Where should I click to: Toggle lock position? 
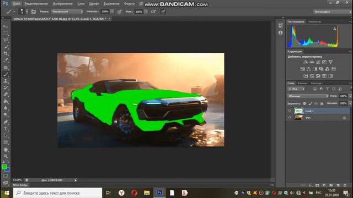[x=316, y=103]
